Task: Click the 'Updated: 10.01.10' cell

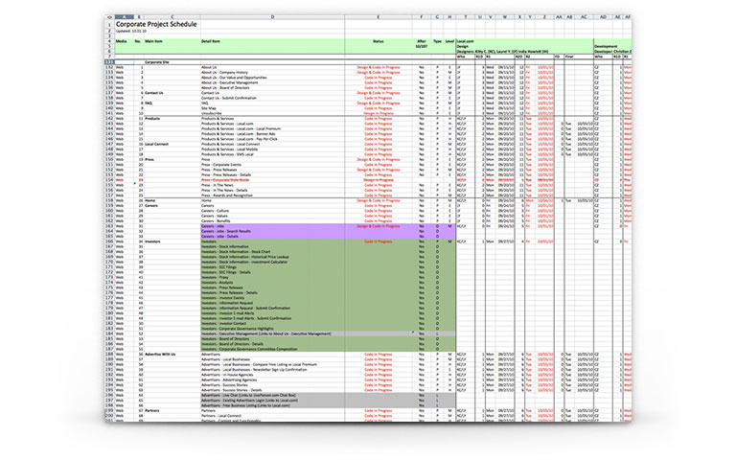Action: (x=131, y=31)
